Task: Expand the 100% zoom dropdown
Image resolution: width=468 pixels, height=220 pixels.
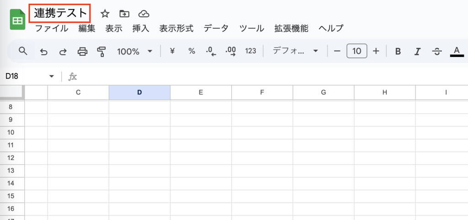Action: coord(134,52)
